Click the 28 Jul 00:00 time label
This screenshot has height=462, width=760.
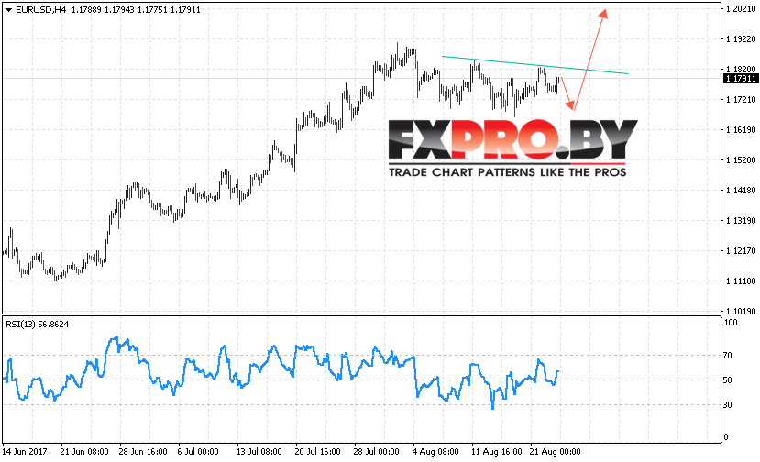tap(376, 452)
